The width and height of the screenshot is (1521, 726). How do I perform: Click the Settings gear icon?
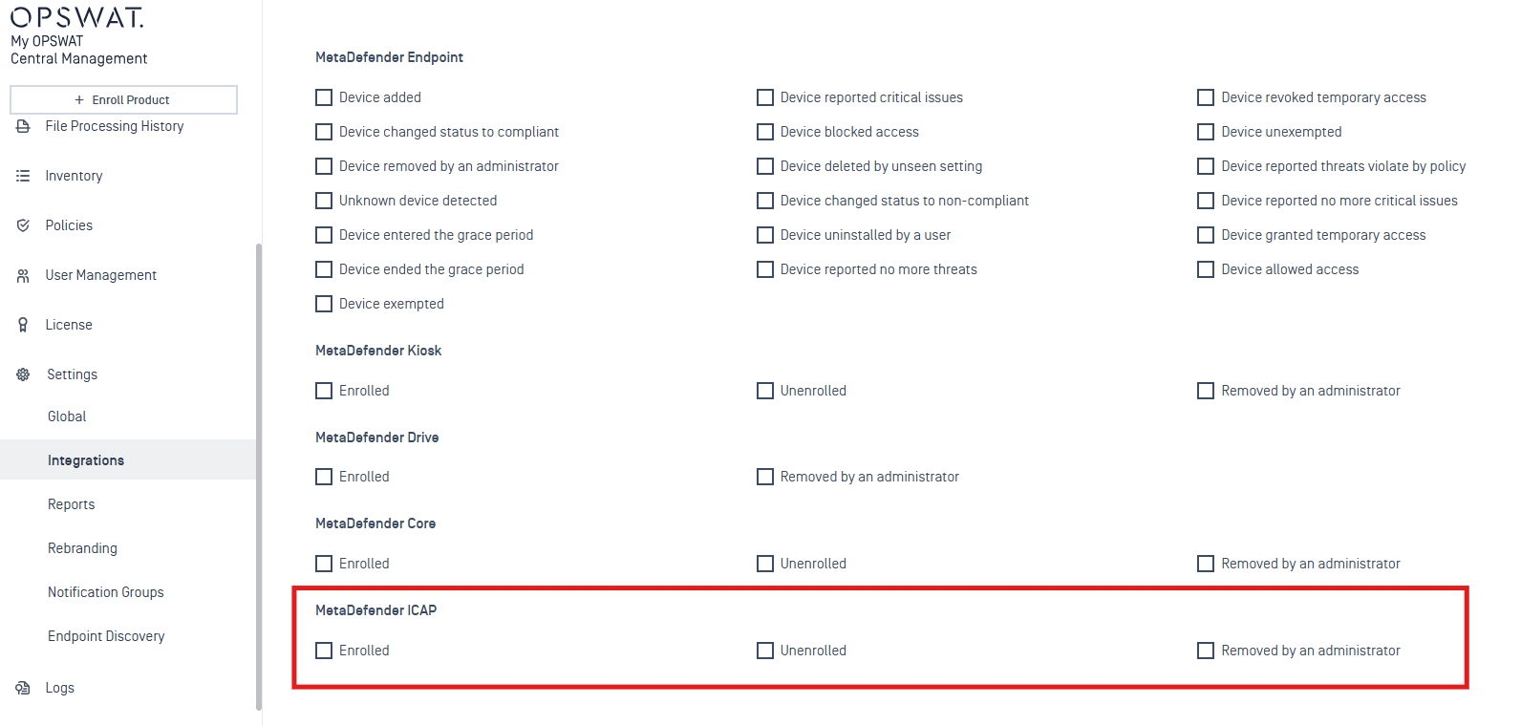pyautogui.click(x=23, y=374)
